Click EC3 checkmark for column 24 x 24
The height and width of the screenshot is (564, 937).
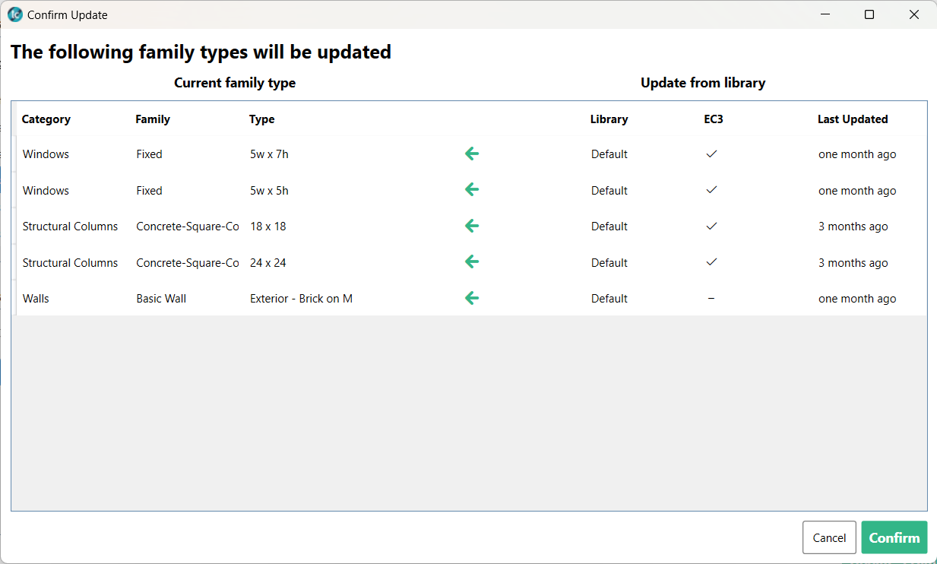(711, 262)
